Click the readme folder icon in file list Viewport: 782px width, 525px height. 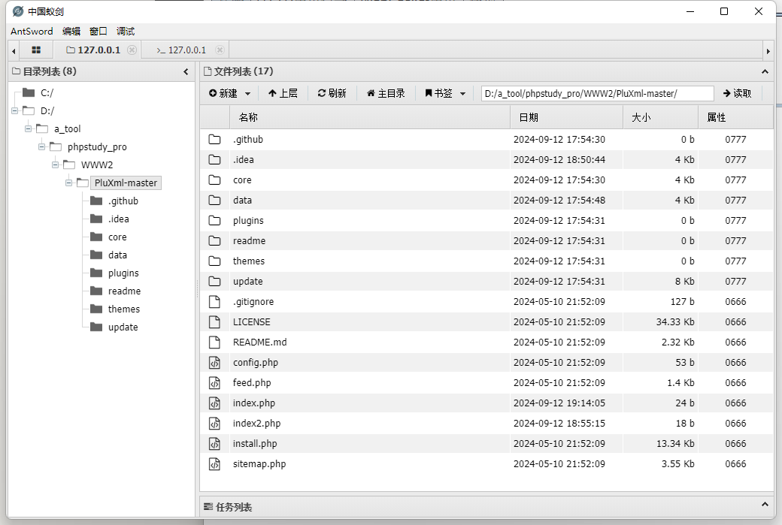point(214,240)
